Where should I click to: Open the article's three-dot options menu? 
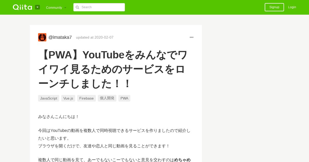tap(192, 37)
